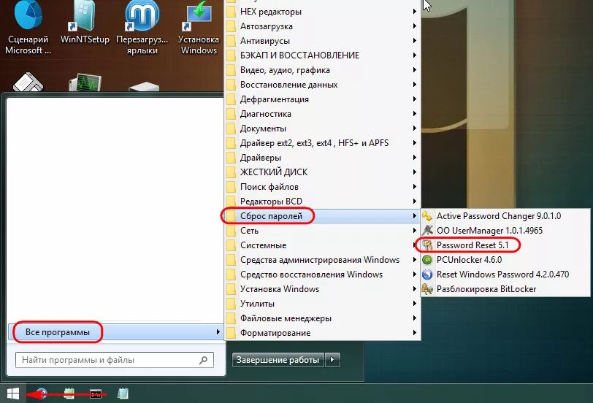Launch Reset Windows Password 4.2.0.470
This screenshot has width=593, height=403.
(x=505, y=275)
